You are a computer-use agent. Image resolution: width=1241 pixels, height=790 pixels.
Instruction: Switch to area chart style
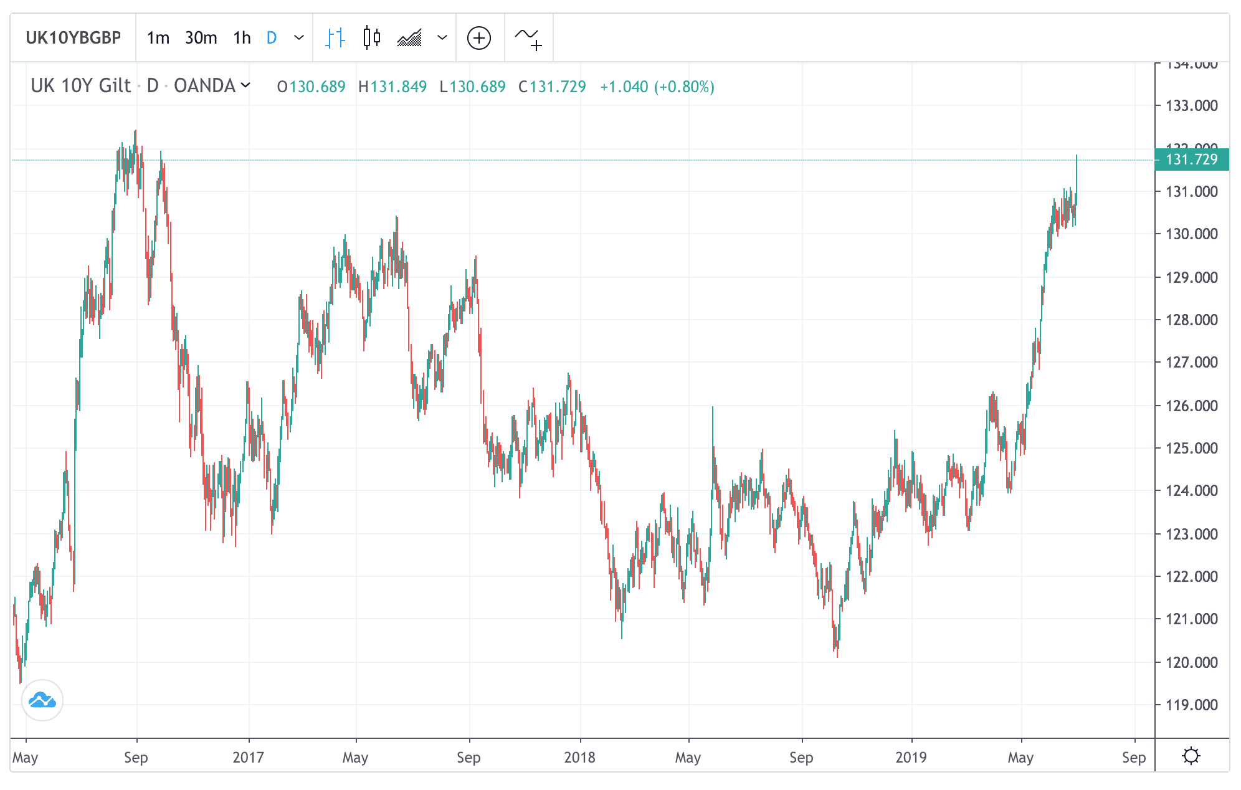point(409,38)
